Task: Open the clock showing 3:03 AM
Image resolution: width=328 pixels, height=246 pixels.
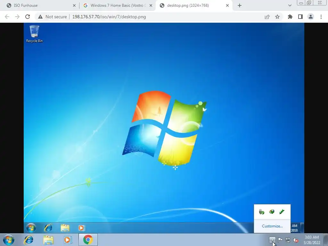Action: click(x=312, y=240)
